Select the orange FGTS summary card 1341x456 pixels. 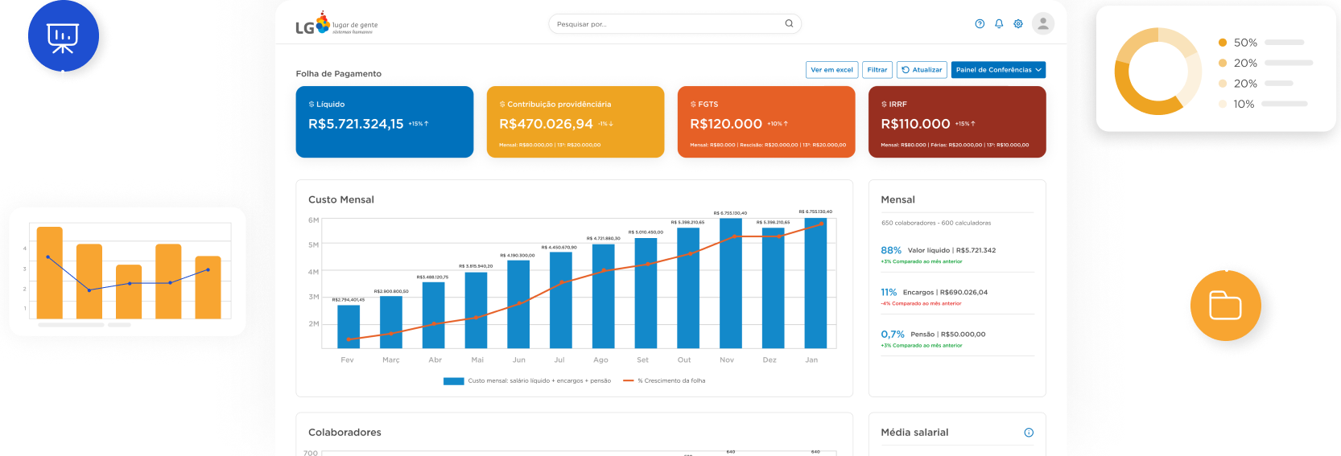coord(766,121)
